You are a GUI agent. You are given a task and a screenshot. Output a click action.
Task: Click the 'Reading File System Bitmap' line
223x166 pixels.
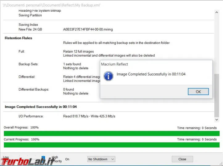[x=40, y=10]
